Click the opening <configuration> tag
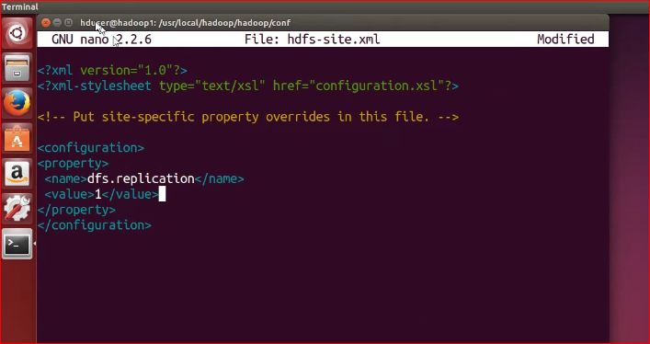The height and width of the screenshot is (344, 650). coord(91,148)
